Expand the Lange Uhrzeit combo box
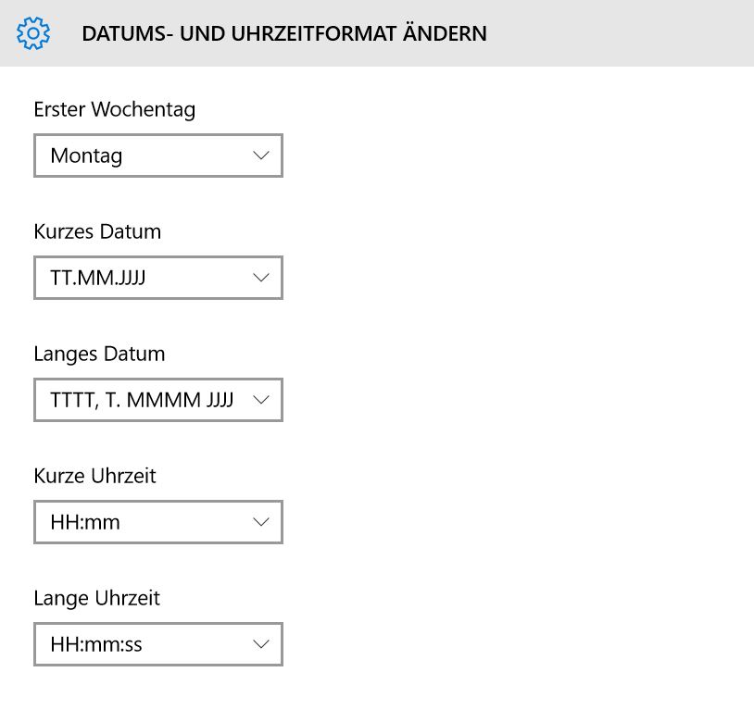This screenshot has height=722, width=754. coord(158,644)
